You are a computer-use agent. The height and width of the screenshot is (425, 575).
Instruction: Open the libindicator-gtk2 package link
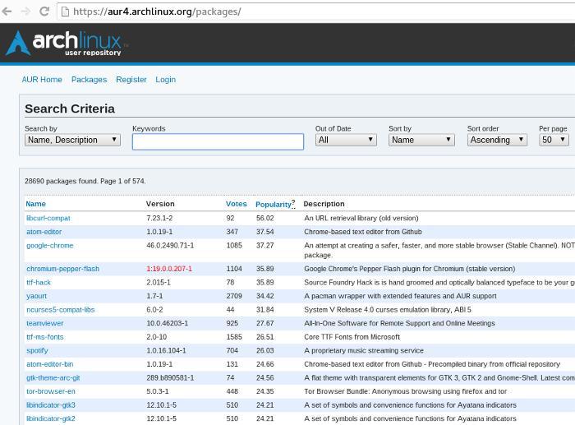(x=51, y=418)
